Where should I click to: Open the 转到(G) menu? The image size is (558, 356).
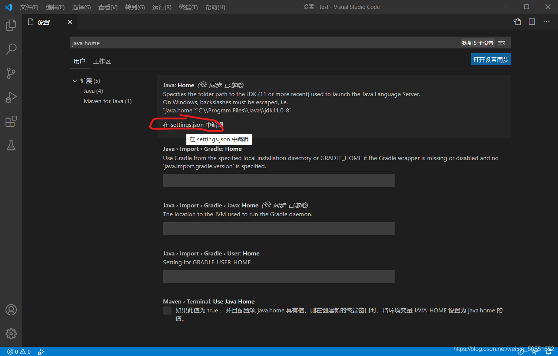pyautogui.click(x=135, y=7)
